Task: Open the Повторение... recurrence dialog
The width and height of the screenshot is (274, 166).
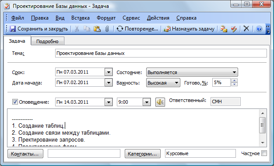Action: tap(137, 29)
